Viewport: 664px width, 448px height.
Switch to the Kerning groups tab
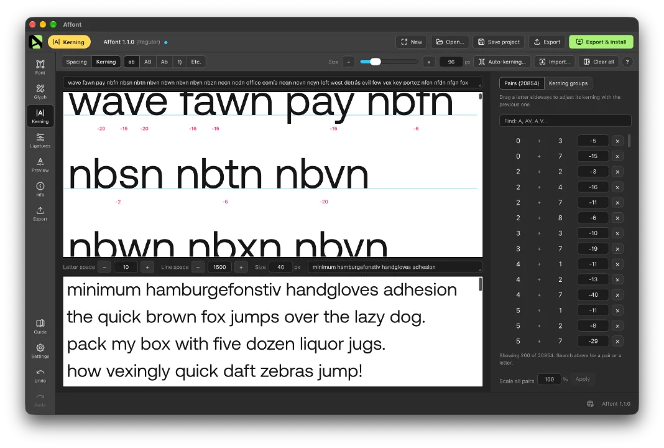[568, 83]
